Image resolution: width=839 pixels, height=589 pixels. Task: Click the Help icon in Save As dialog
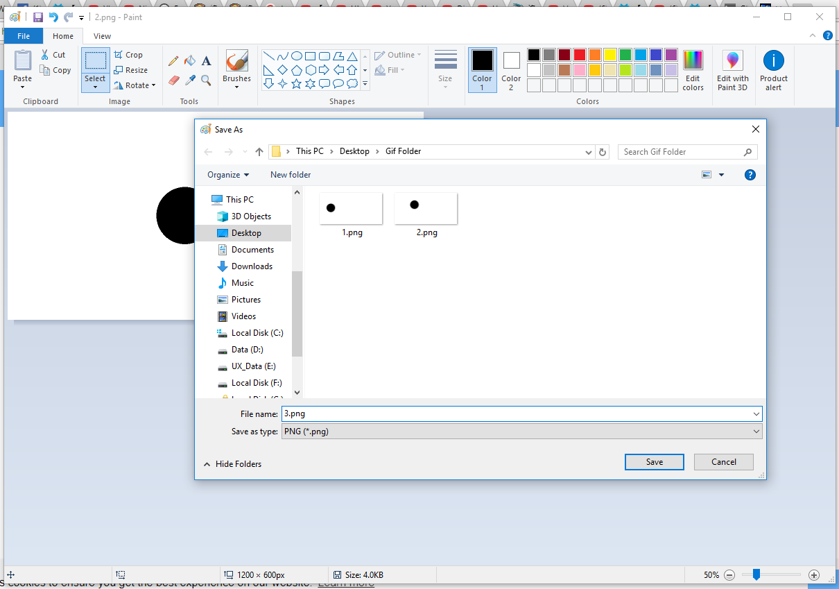pyautogui.click(x=750, y=175)
